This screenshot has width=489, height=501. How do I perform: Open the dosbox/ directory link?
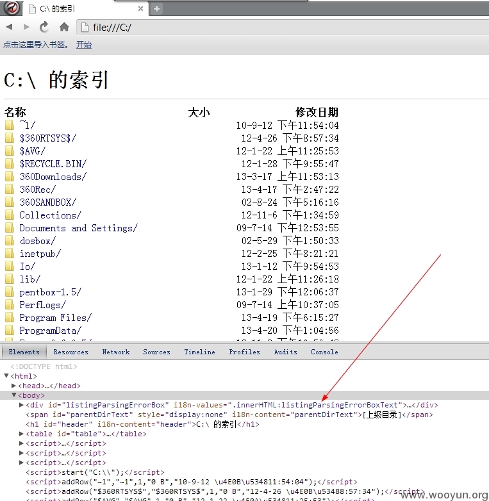[x=38, y=241]
